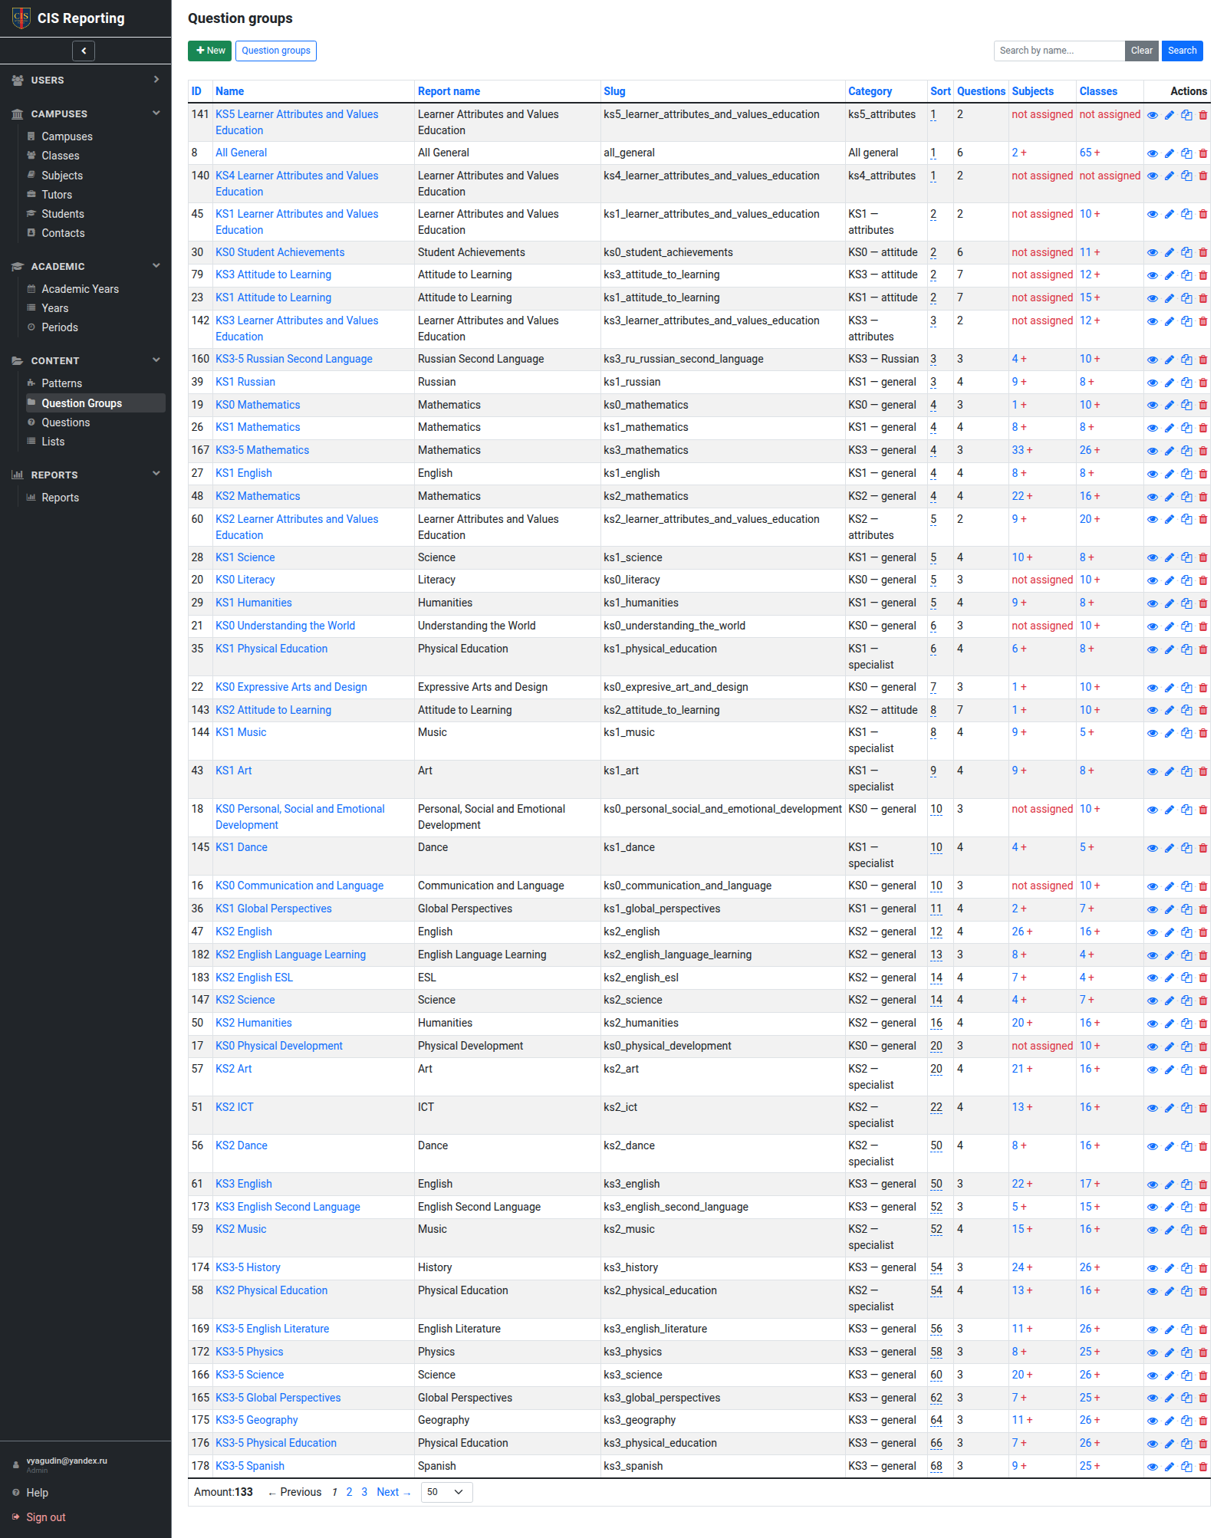View KS3-5 Geography using the eye icon
The image size is (1227, 1538).
coord(1153,1420)
